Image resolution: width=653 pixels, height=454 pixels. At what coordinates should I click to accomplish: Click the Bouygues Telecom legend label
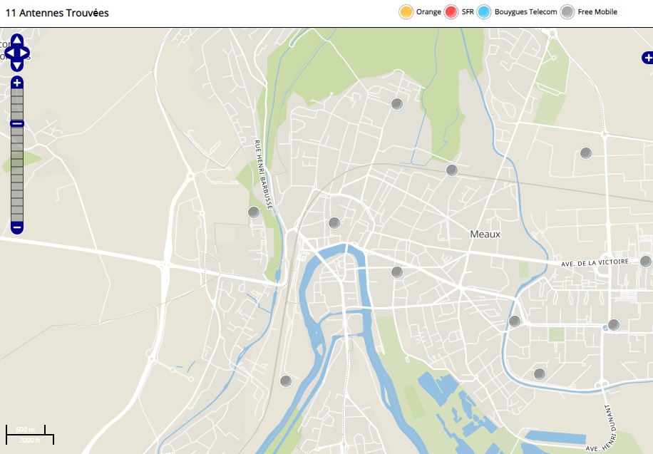(525, 12)
